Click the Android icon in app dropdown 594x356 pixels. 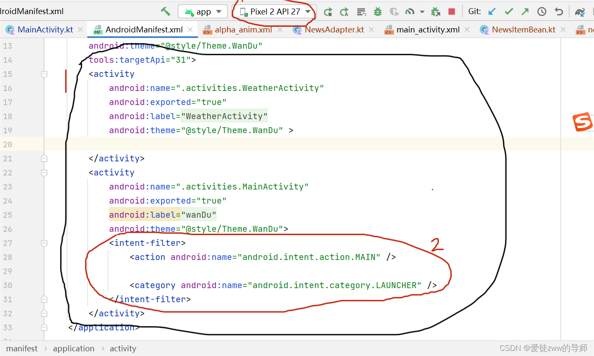(189, 12)
